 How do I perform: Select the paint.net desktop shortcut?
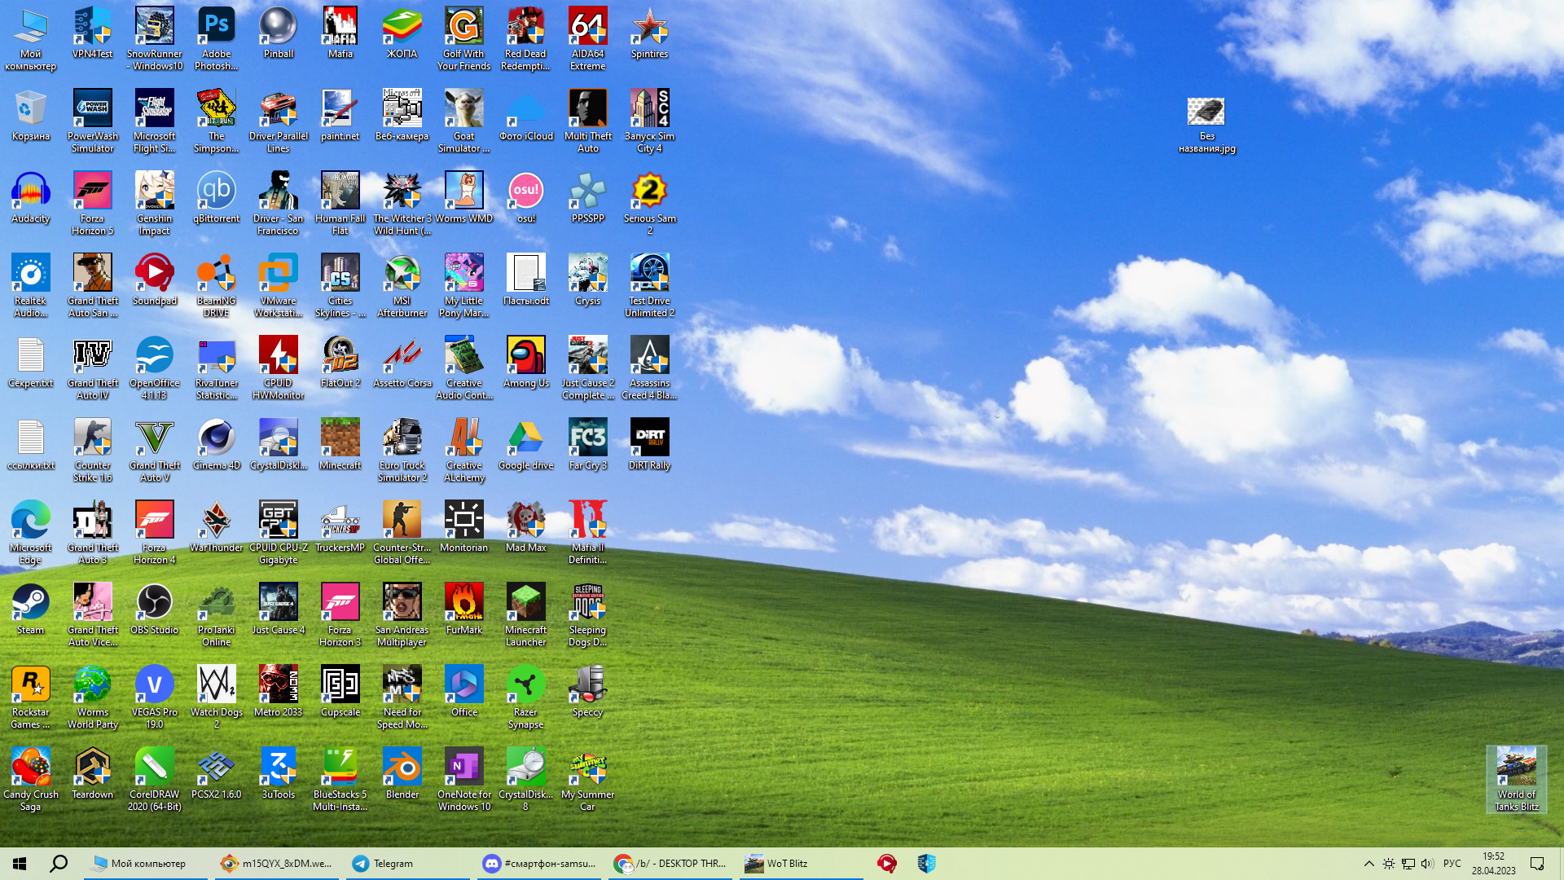340,115
